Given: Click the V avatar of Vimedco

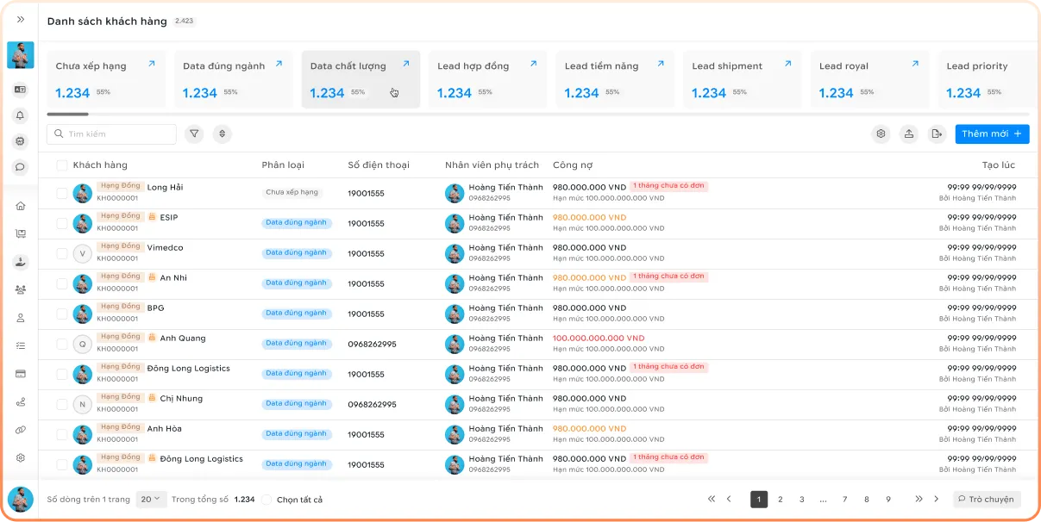Looking at the screenshot, I should click(x=83, y=253).
